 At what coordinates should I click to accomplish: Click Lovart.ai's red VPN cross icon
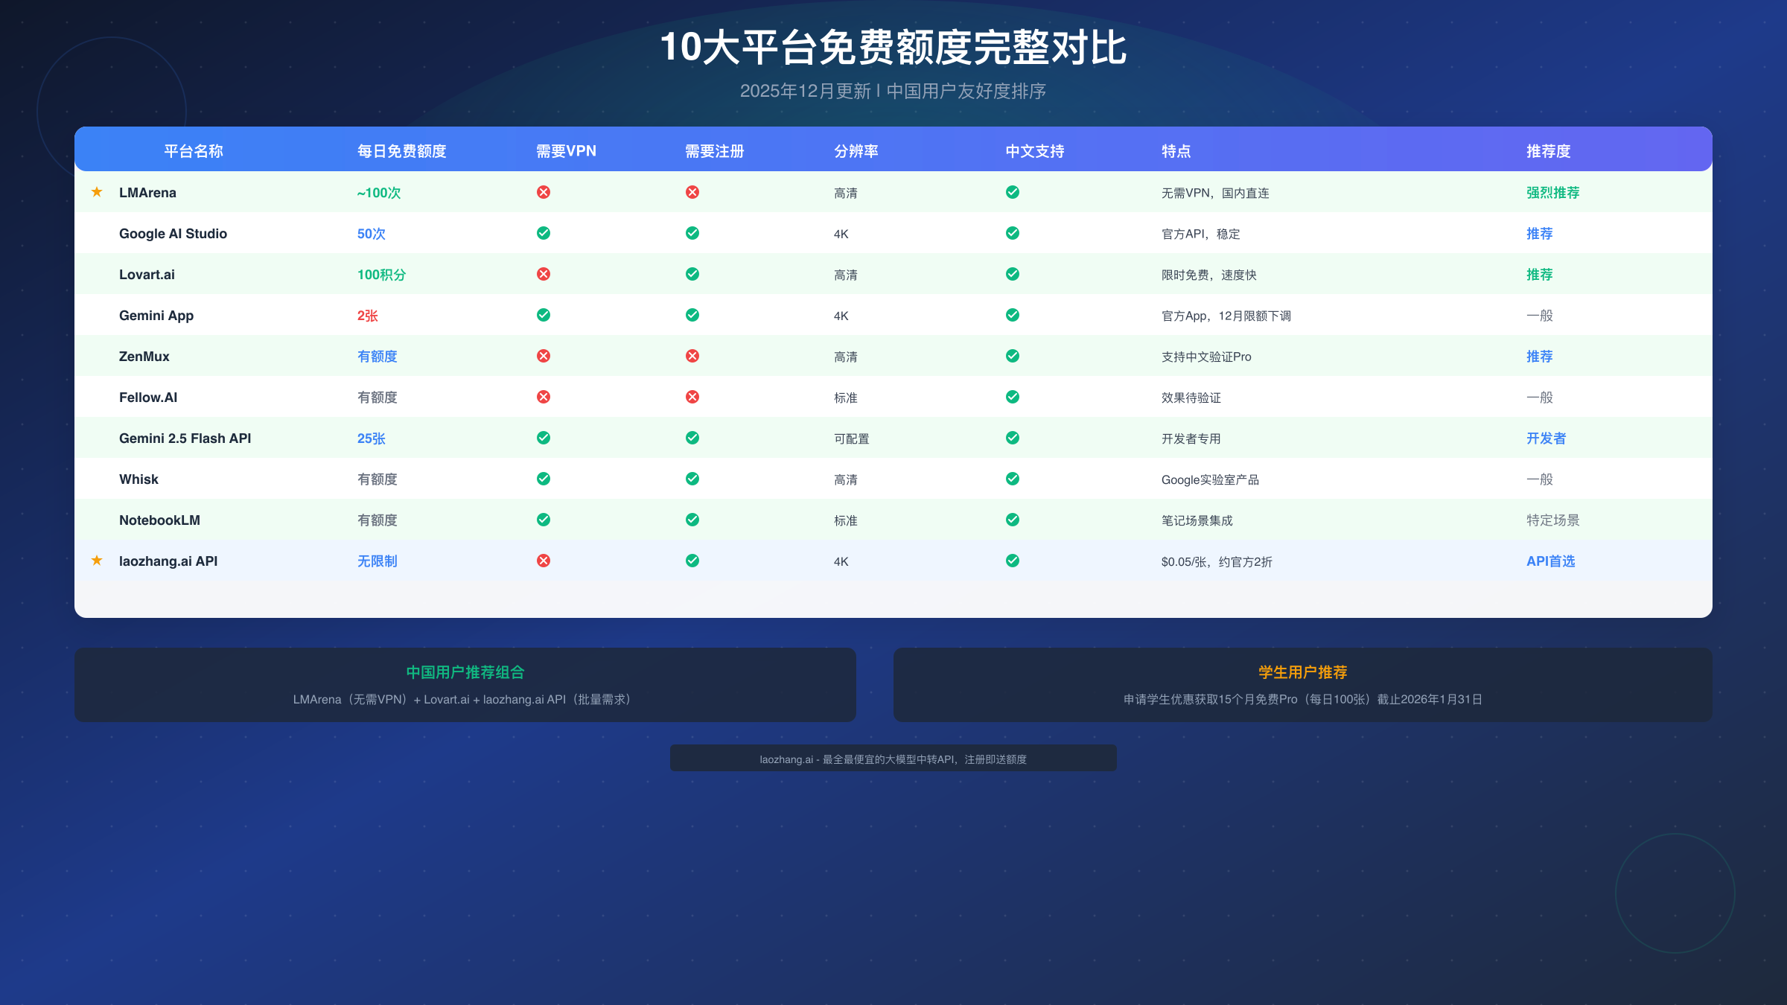pos(544,274)
